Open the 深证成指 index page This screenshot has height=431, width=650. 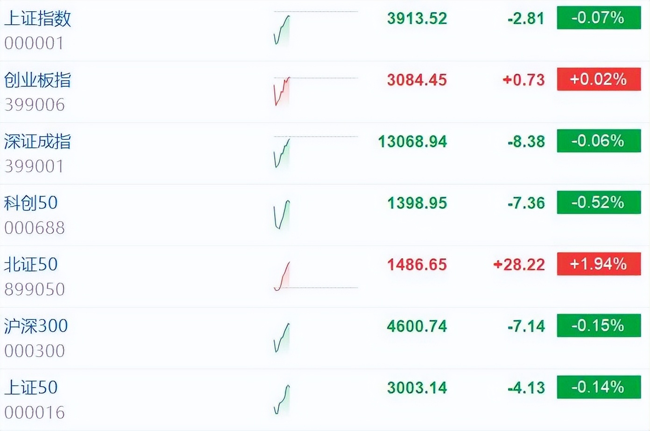point(37,141)
